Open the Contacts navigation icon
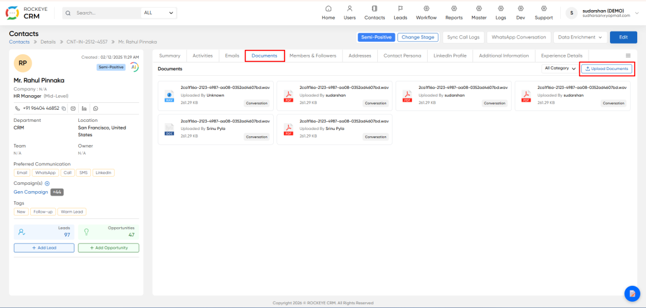The image size is (646, 308). click(375, 8)
